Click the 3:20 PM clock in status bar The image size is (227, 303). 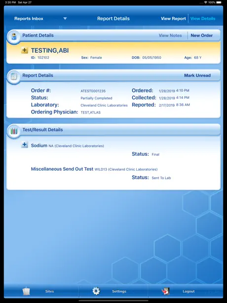10,2
